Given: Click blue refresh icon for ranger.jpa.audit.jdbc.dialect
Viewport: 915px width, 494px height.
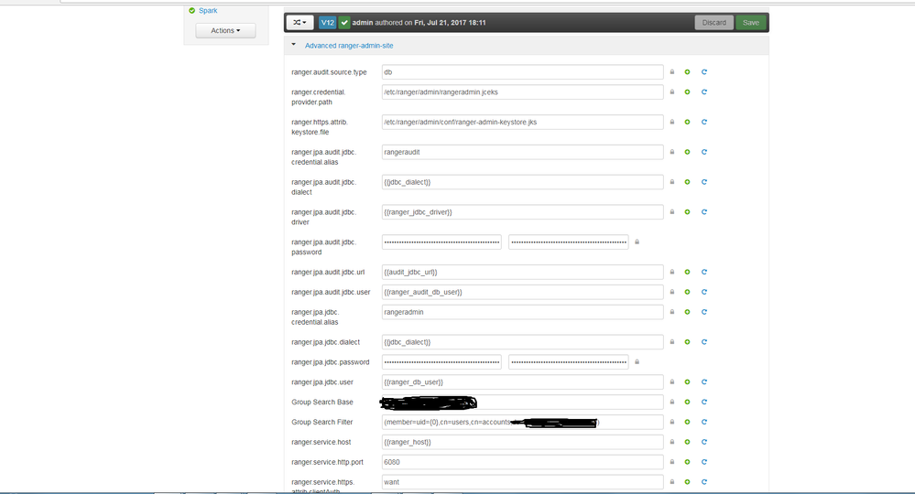Looking at the screenshot, I should (704, 182).
